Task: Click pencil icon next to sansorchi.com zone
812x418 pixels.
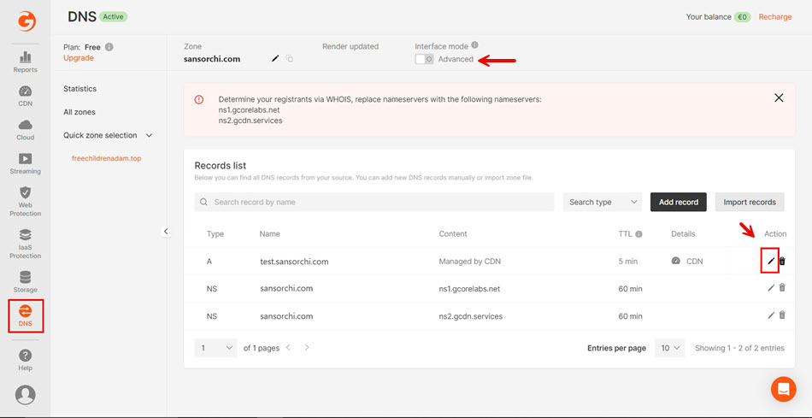Action: (x=275, y=59)
